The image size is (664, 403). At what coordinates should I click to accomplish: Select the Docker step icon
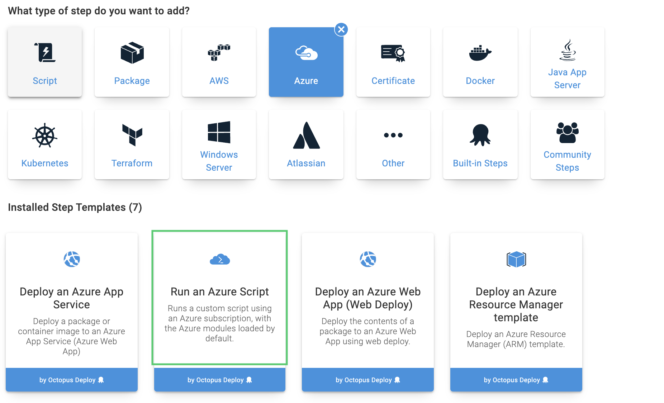480,62
